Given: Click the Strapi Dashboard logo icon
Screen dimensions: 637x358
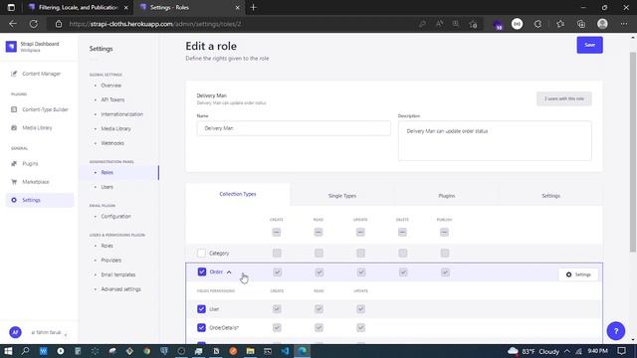Looking at the screenshot, I should coord(11,47).
